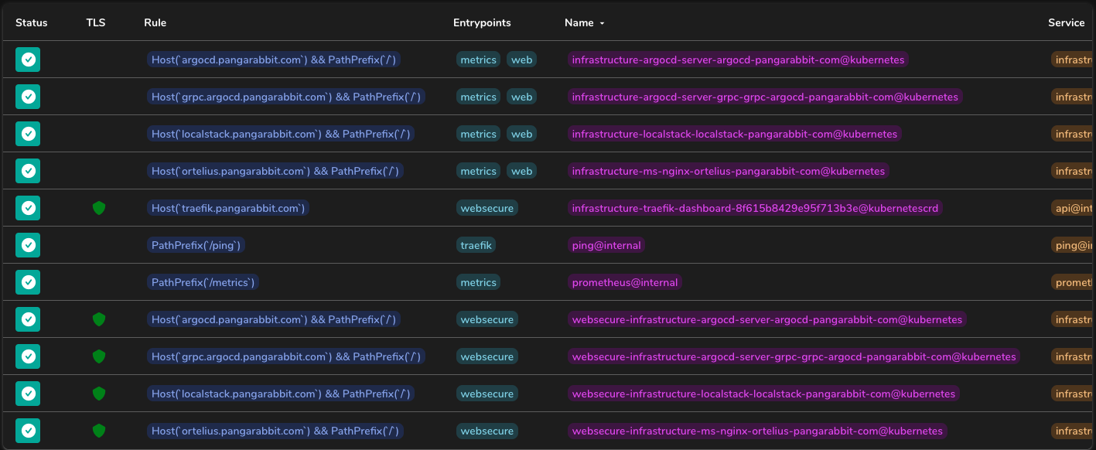
Task: Select the Service column header
Action: pos(1066,22)
